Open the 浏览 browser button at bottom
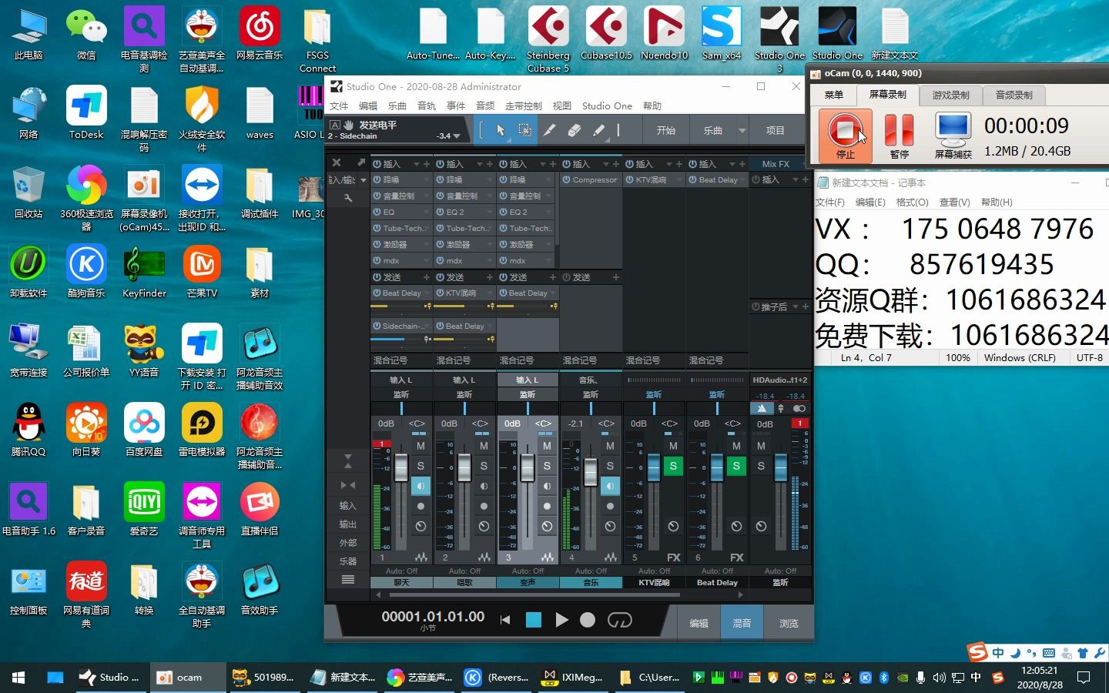This screenshot has width=1109, height=693. pos(789,624)
